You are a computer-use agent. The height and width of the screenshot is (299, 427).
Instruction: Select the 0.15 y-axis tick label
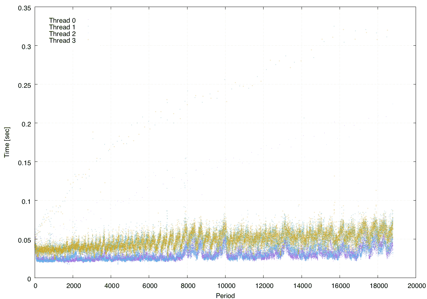click(x=24, y=162)
